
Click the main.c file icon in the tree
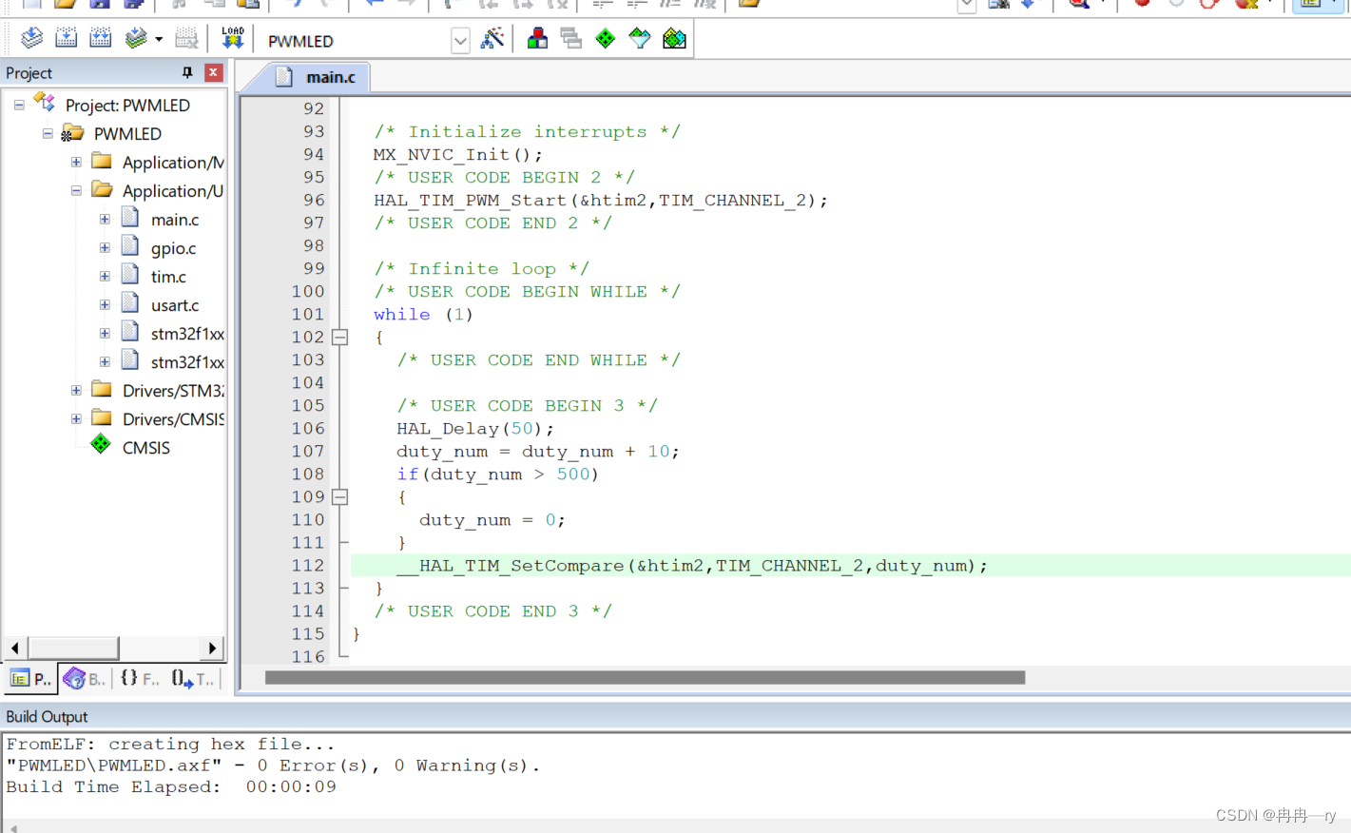(130, 219)
